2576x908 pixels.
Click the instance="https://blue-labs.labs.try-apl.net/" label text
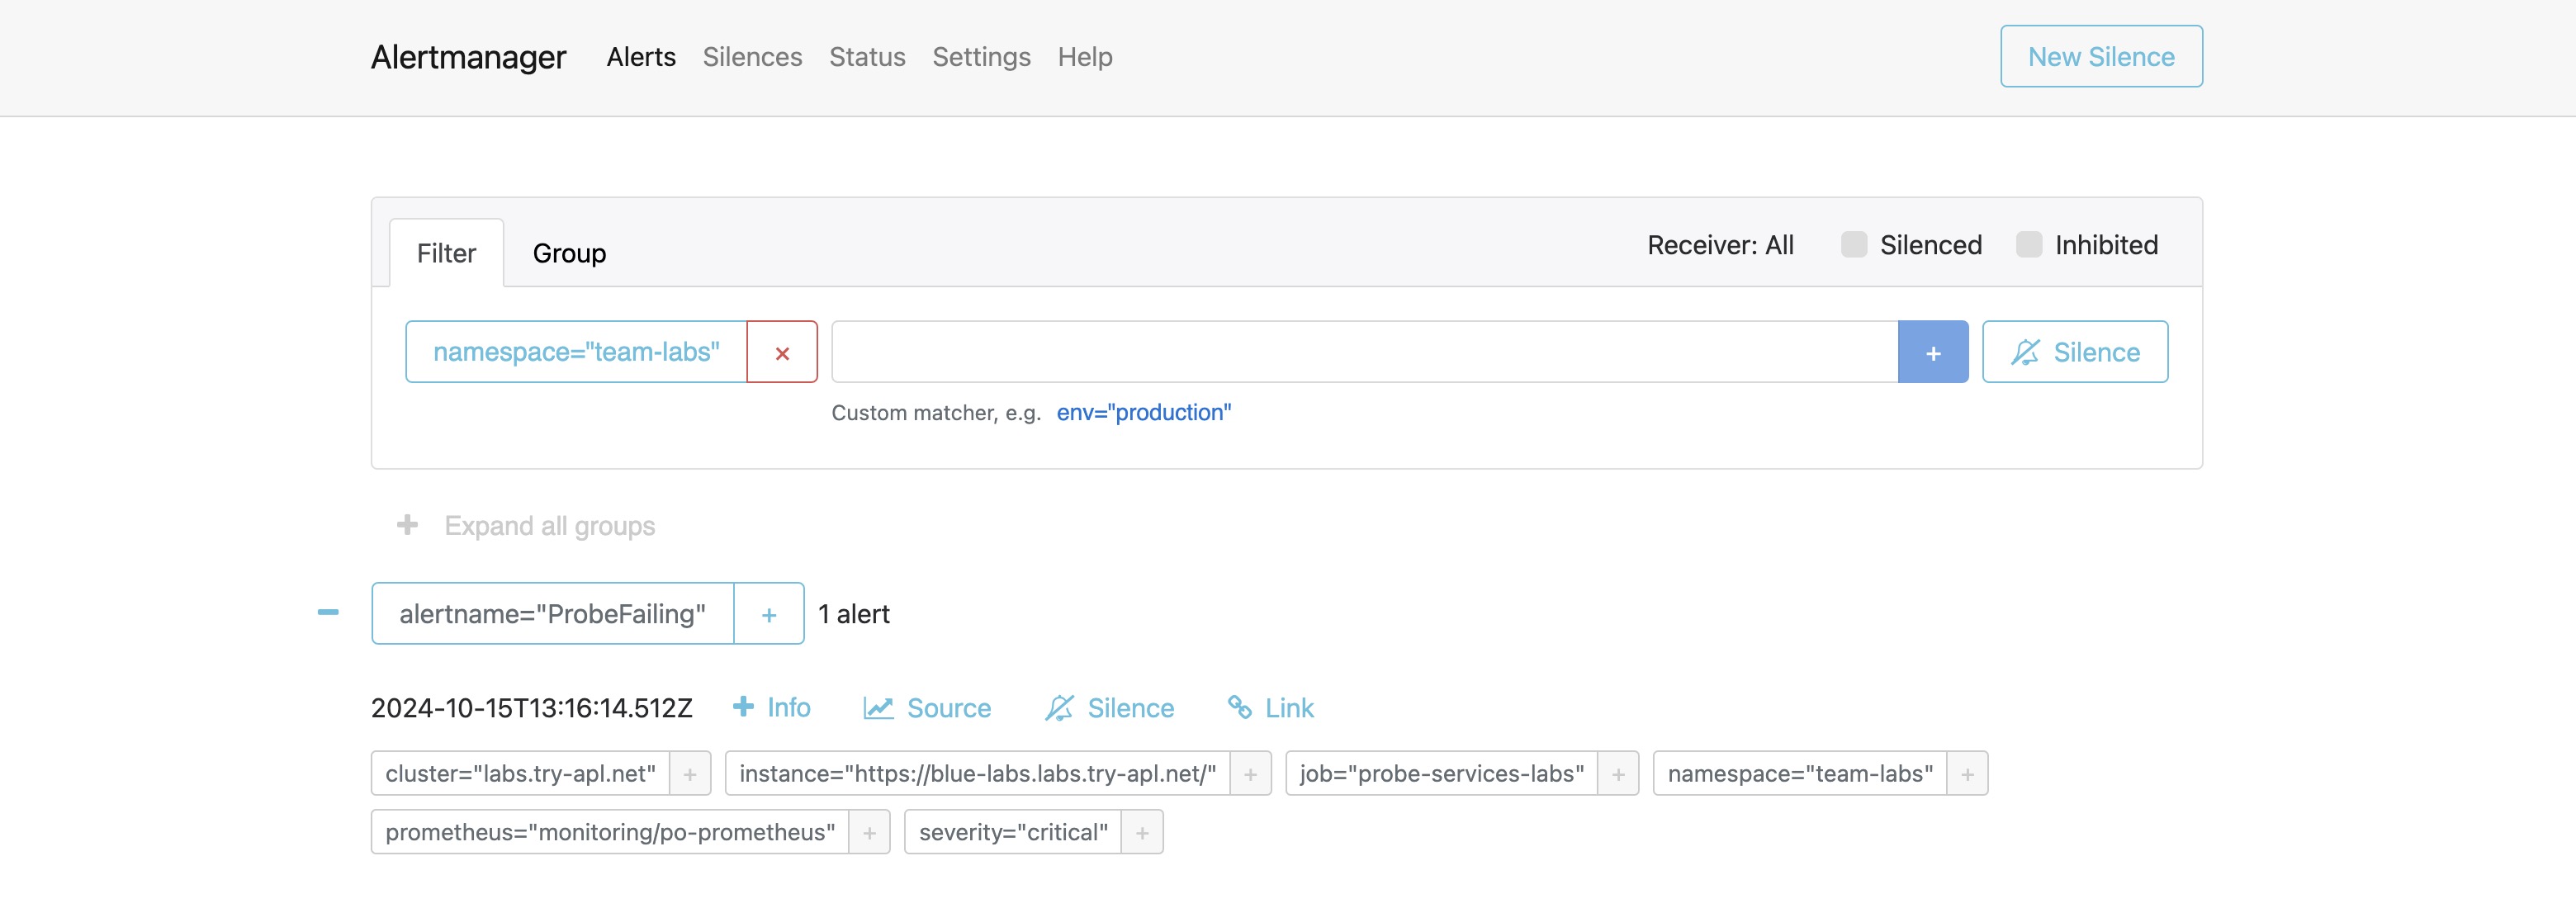(977, 774)
